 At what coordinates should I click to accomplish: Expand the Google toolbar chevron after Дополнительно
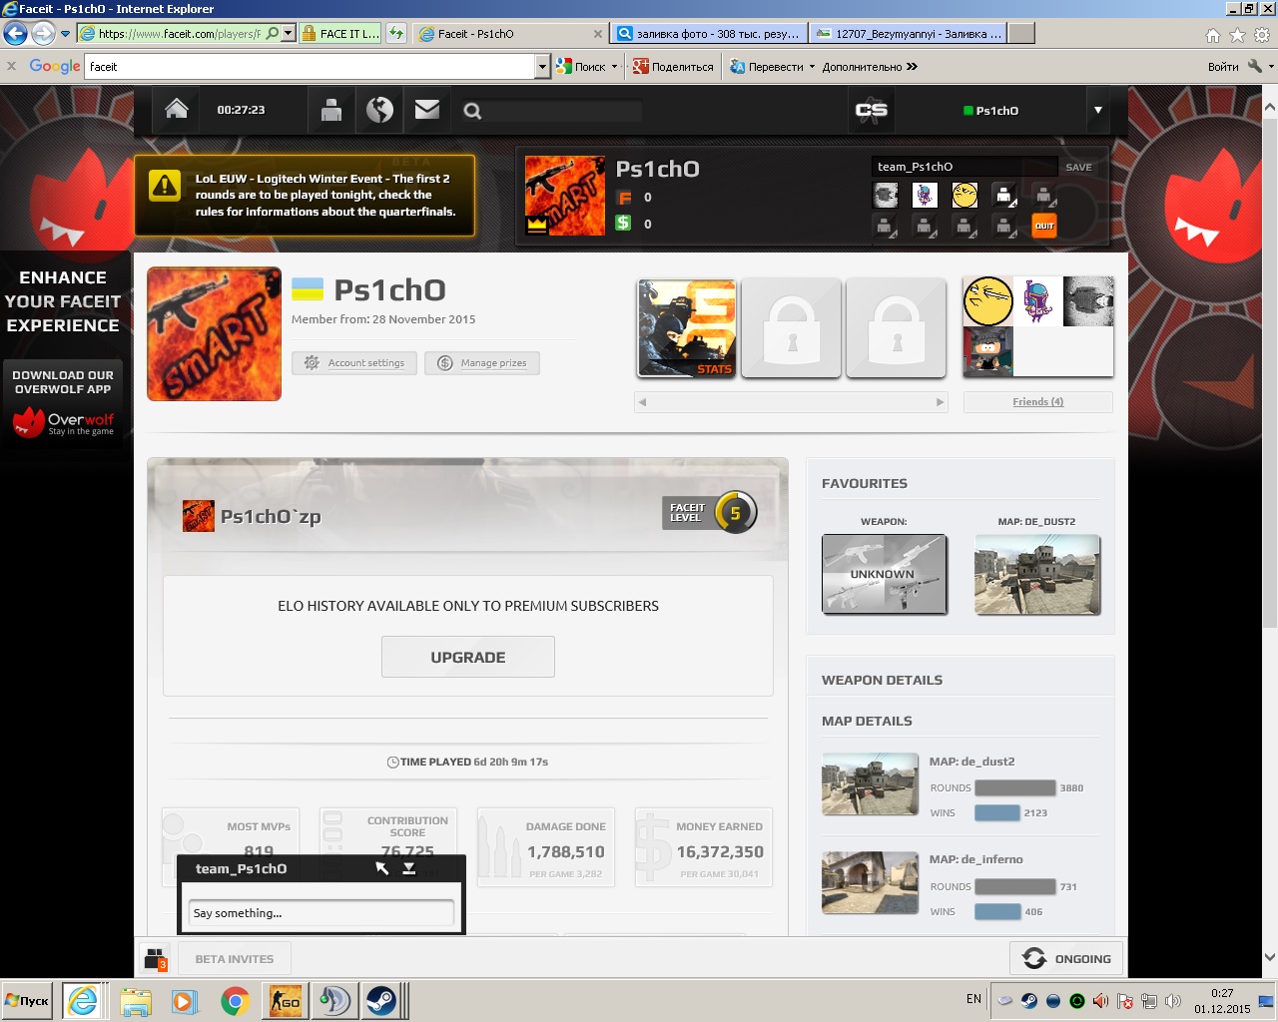pyautogui.click(x=912, y=67)
